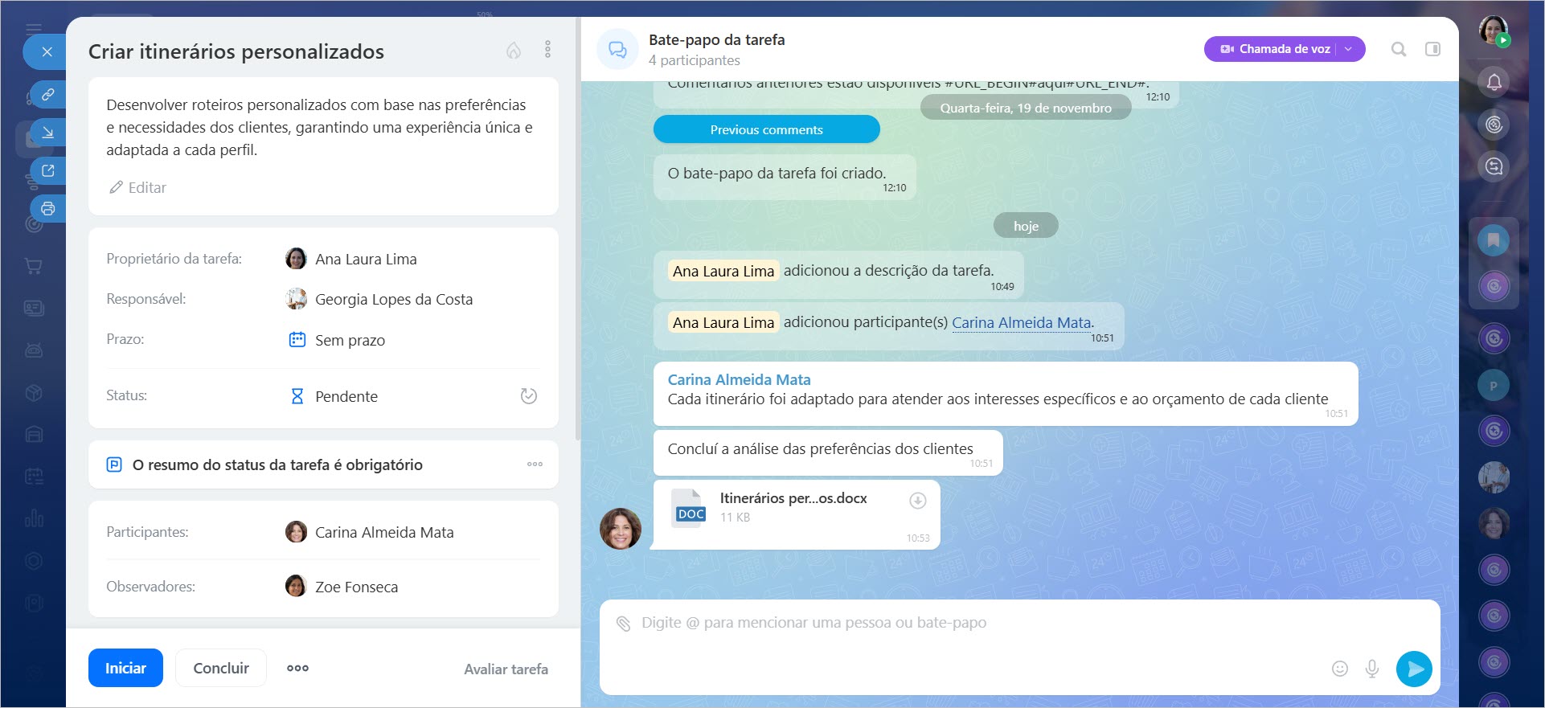Start a Chamada de voz
This screenshot has width=1545, height=708.
click(1275, 49)
